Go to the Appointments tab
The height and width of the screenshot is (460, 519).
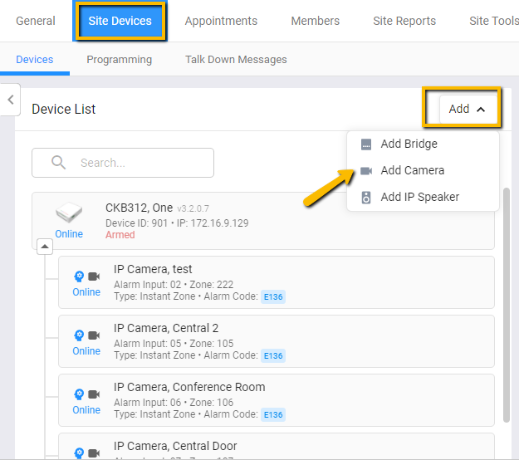(221, 21)
